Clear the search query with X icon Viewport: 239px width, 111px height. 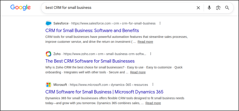pyautogui.click(x=198, y=8)
